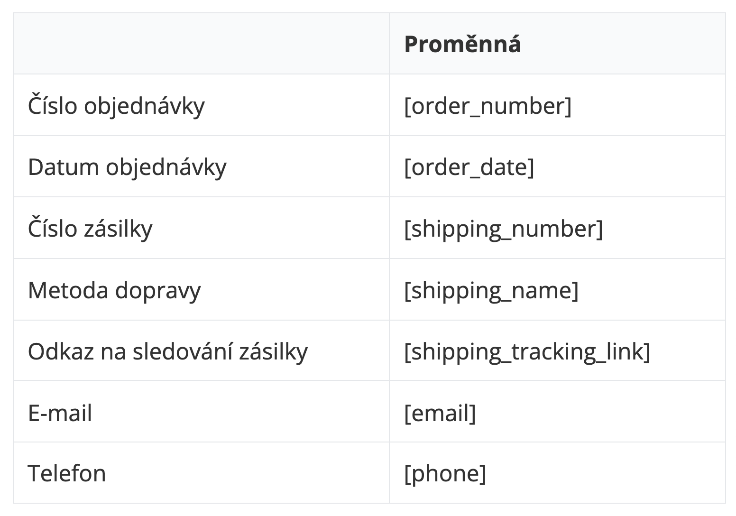Click the [email] variable text
Viewport: 736px width, 516px height.
pyautogui.click(x=440, y=413)
